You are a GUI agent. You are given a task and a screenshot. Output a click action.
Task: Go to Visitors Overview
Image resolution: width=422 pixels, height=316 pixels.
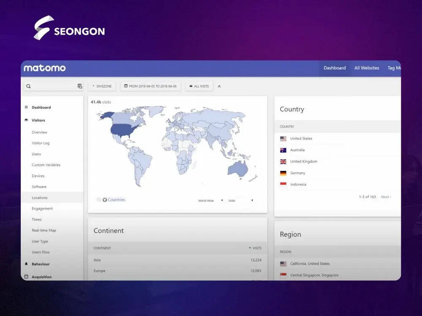coord(39,132)
